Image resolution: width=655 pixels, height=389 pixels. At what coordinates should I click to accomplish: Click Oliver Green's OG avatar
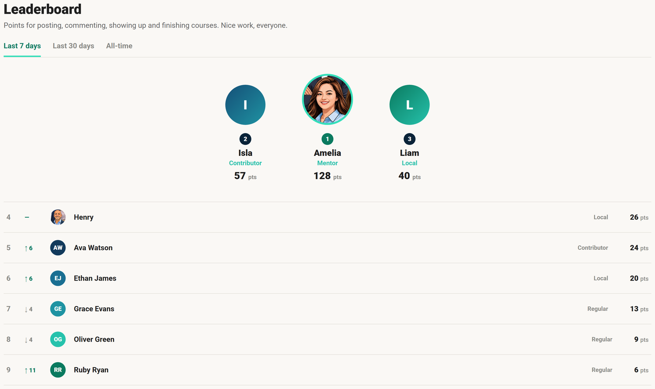coord(58,339)
